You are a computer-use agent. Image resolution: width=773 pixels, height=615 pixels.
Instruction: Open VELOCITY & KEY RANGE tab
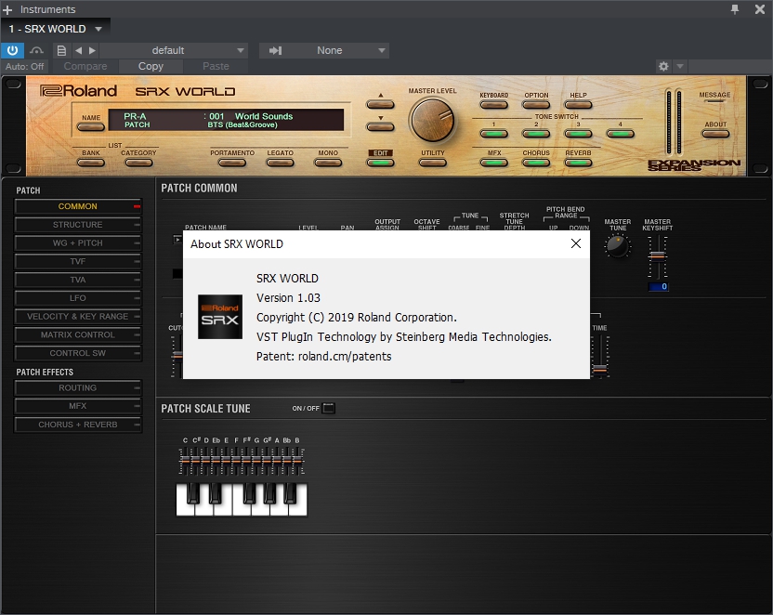click(x=78, y=317)
